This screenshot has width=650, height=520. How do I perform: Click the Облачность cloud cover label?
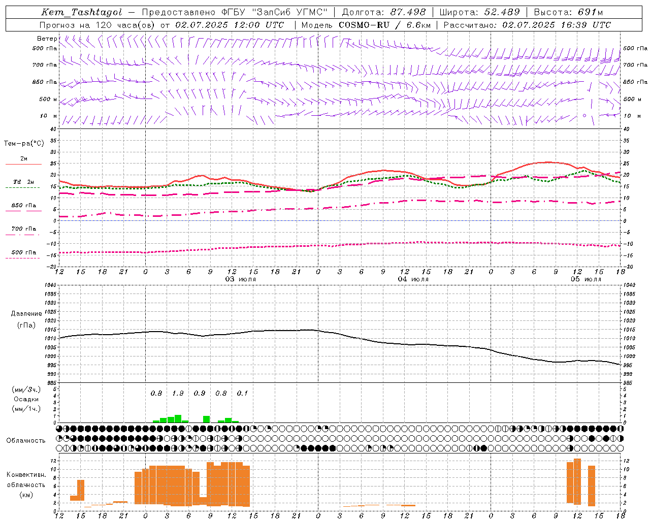coord(25,441)
